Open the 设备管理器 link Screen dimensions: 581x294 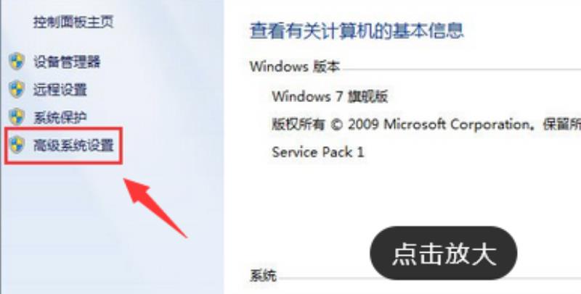(67, 62)
